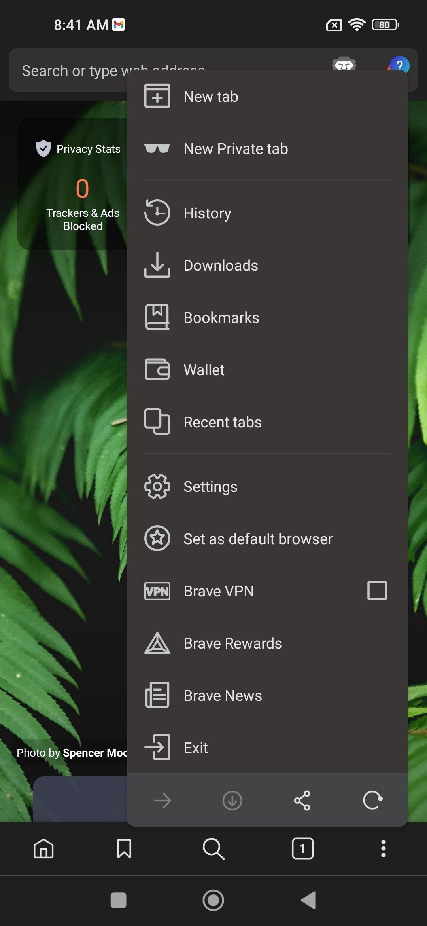
Task: Tap the Brave Shields lion icon
Action: pos(344,64)
